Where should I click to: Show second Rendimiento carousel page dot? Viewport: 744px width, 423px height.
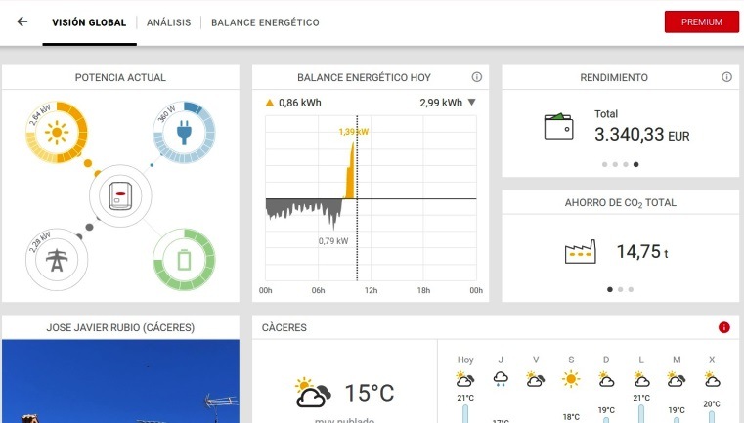click(x=615, y=164)
